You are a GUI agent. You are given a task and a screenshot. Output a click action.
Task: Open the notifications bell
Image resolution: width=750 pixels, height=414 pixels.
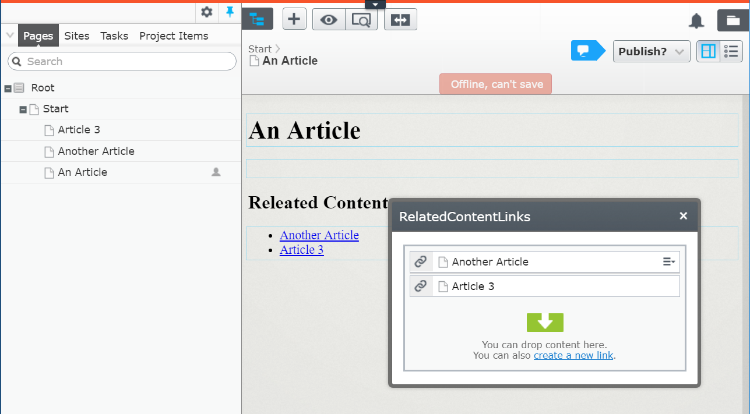point(696,21)
